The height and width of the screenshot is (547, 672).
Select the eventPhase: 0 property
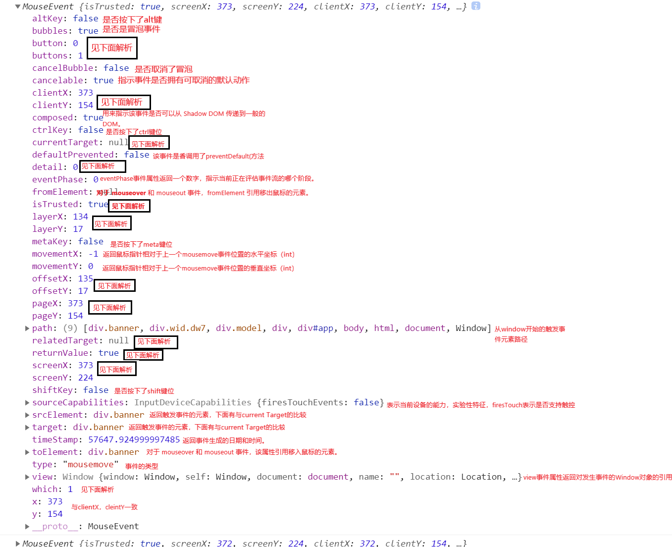65,179
